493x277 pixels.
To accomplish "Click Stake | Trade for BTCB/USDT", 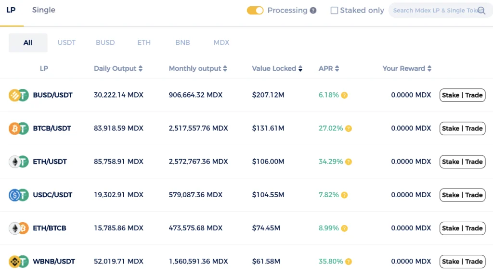I will pos(462,128).
